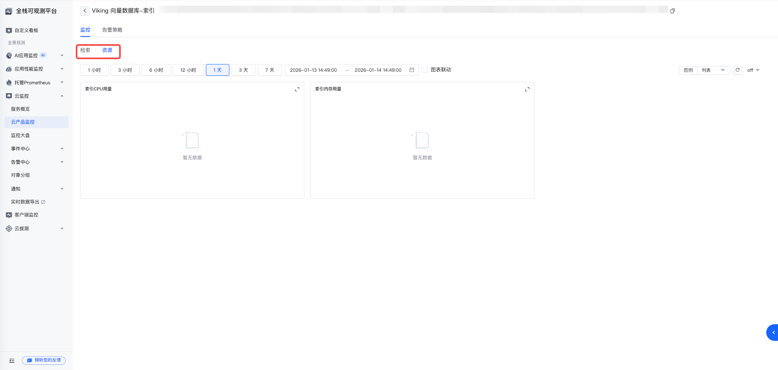
Task: Click the external-link icon next to 实时数据导出
Action: point(43,202)
